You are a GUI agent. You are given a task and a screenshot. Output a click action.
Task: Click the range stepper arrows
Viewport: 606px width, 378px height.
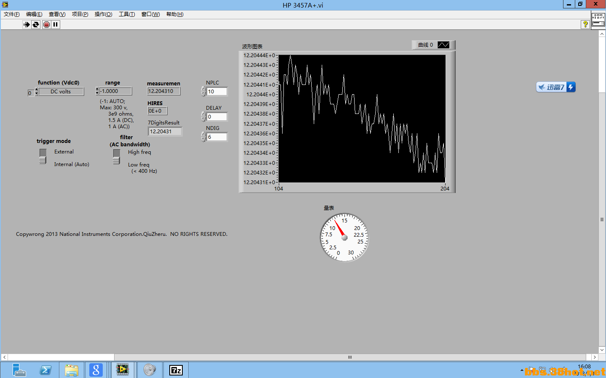pos(97,91)
